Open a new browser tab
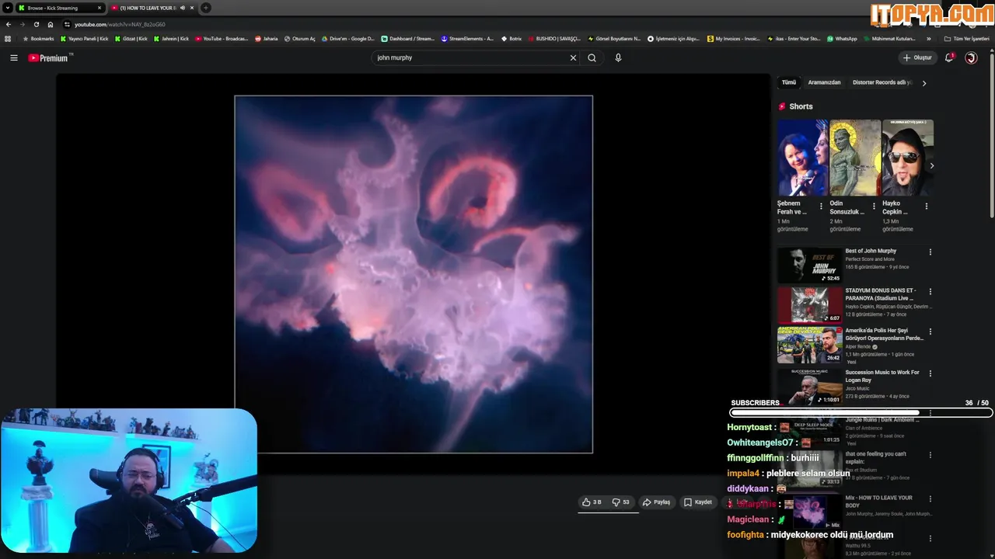Image resolution: width=995 pixels, height=559 pixels. (205, 8)
